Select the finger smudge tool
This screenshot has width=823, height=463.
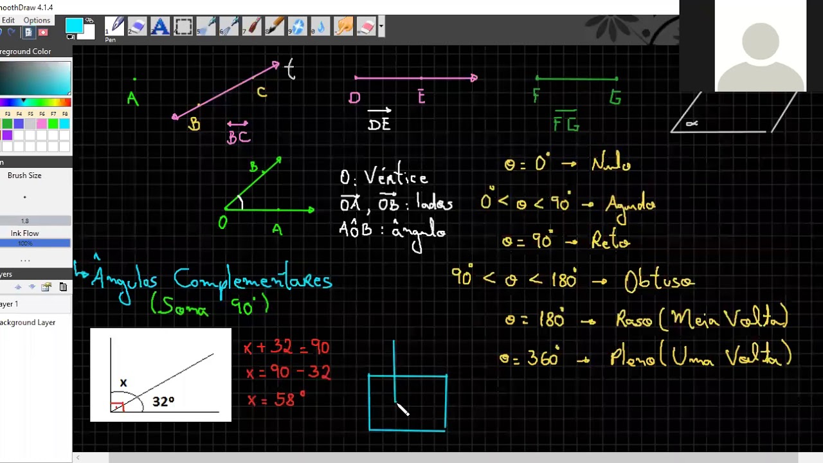(343, 26)
